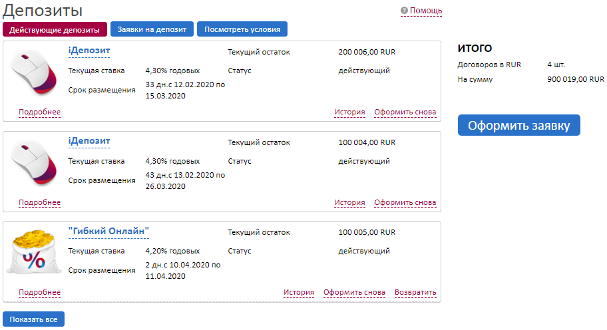Expand Подробнее for the 100 004,00 RUR deposit
The image size is (607, 330).
tap(40, 202)
